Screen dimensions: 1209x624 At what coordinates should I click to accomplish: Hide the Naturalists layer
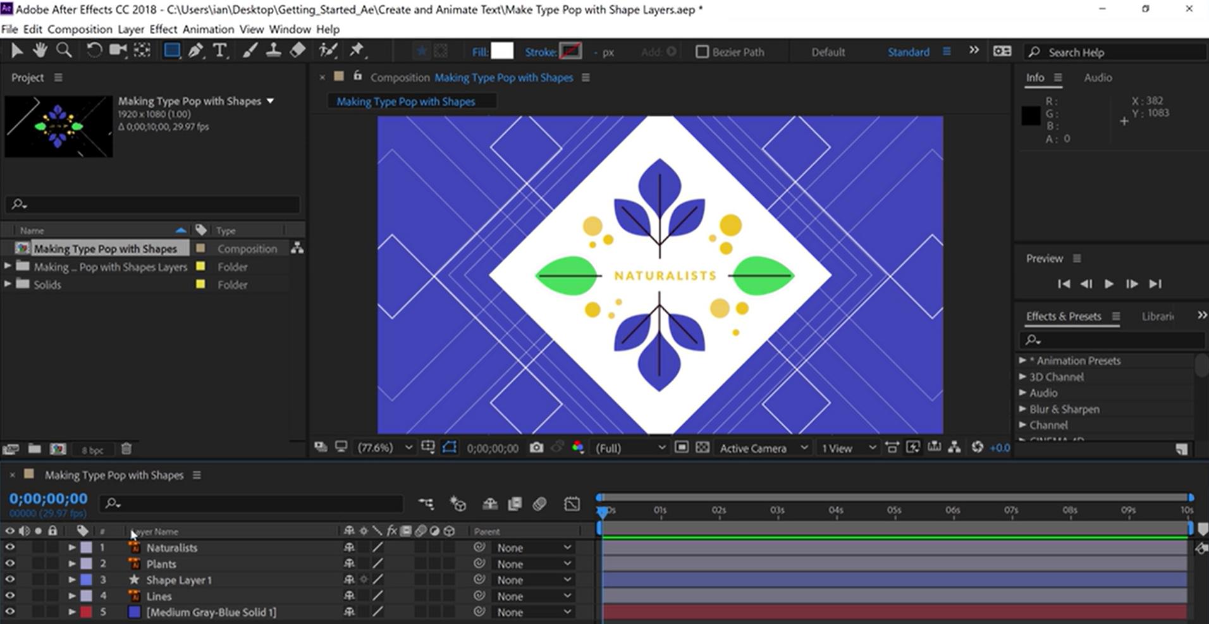tap(10, 548)
